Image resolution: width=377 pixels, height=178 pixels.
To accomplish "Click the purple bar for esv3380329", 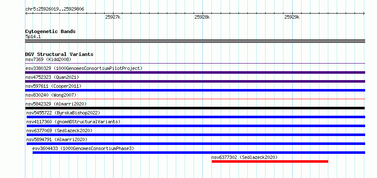I will tap(195, 72).
